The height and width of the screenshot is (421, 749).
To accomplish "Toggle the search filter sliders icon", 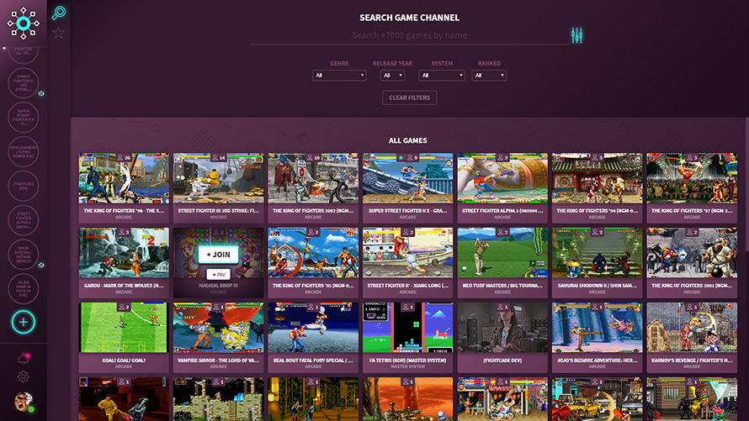I will pos(576,34).
